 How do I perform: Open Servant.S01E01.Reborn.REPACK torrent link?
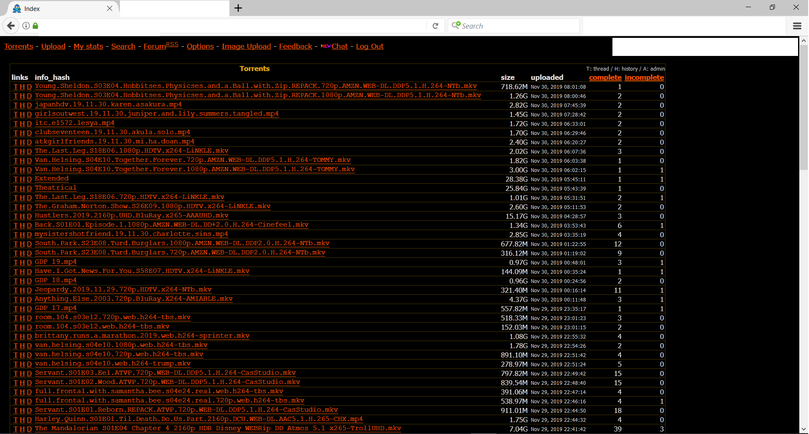click(x=186, y=410)
